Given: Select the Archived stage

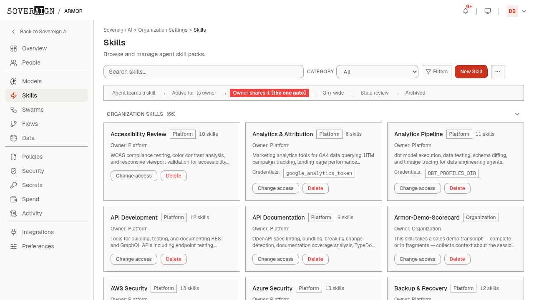Looking at the screenshot, I should (416, 93).
